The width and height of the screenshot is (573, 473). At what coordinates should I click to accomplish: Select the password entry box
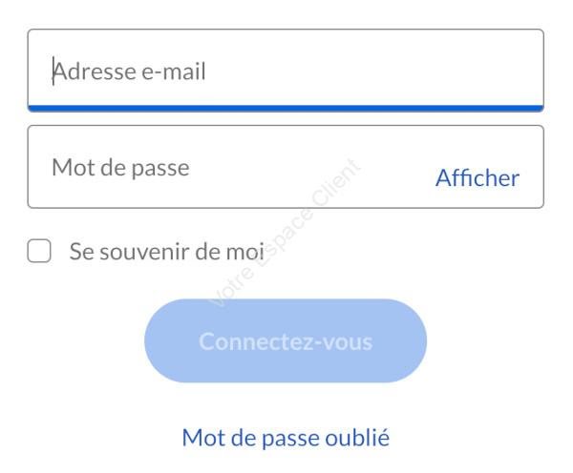(x=229, y=168)
